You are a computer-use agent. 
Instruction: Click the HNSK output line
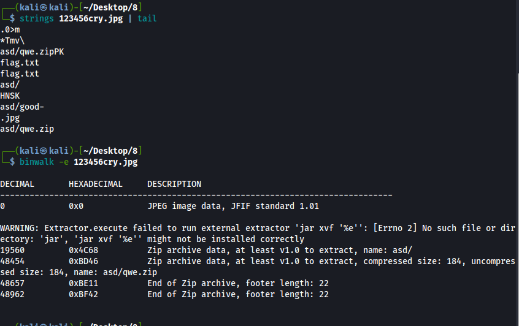(10, 96)
